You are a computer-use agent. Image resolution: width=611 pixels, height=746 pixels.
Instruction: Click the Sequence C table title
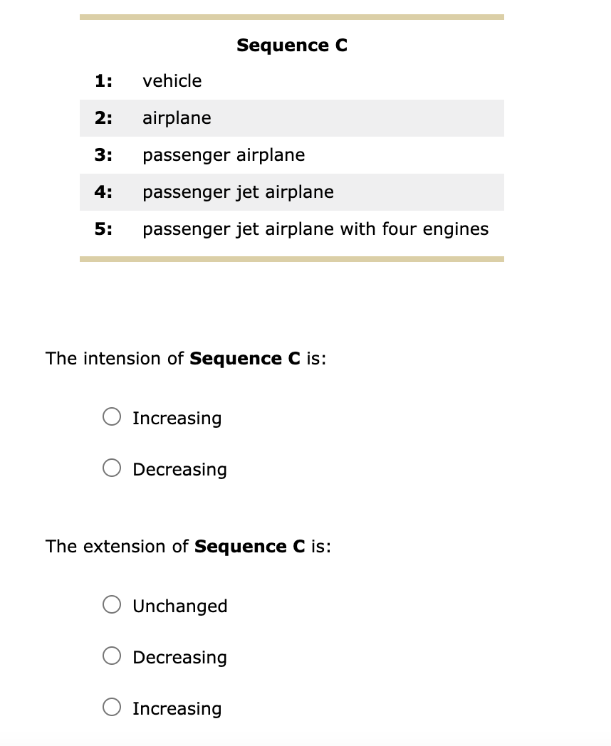coord(291,45)
